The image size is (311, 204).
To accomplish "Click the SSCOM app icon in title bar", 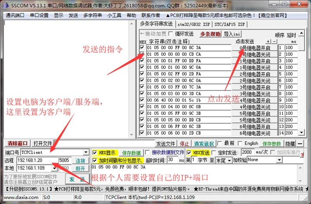I will [6, 5].
